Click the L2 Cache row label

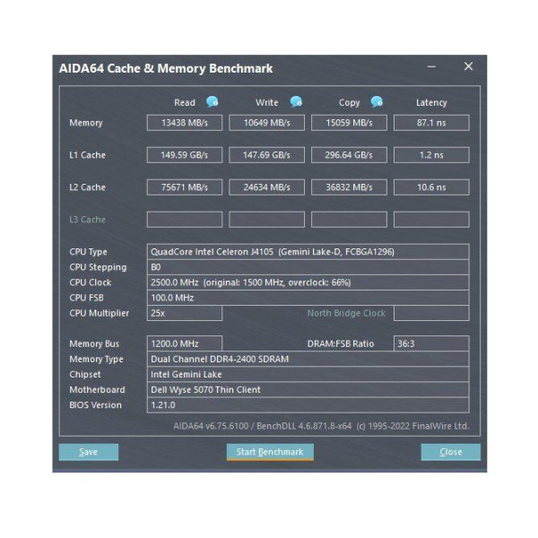pos(87,187)
